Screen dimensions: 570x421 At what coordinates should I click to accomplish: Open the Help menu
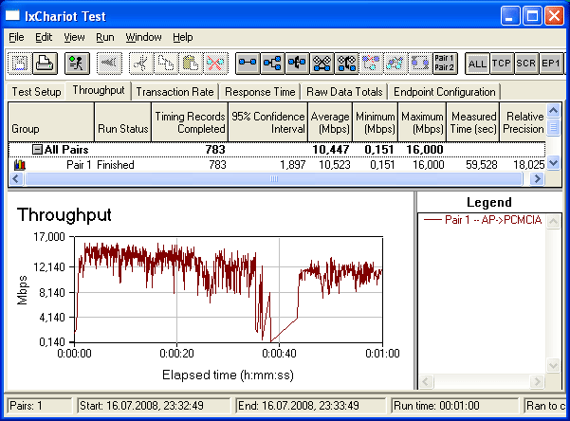point(183,37)
